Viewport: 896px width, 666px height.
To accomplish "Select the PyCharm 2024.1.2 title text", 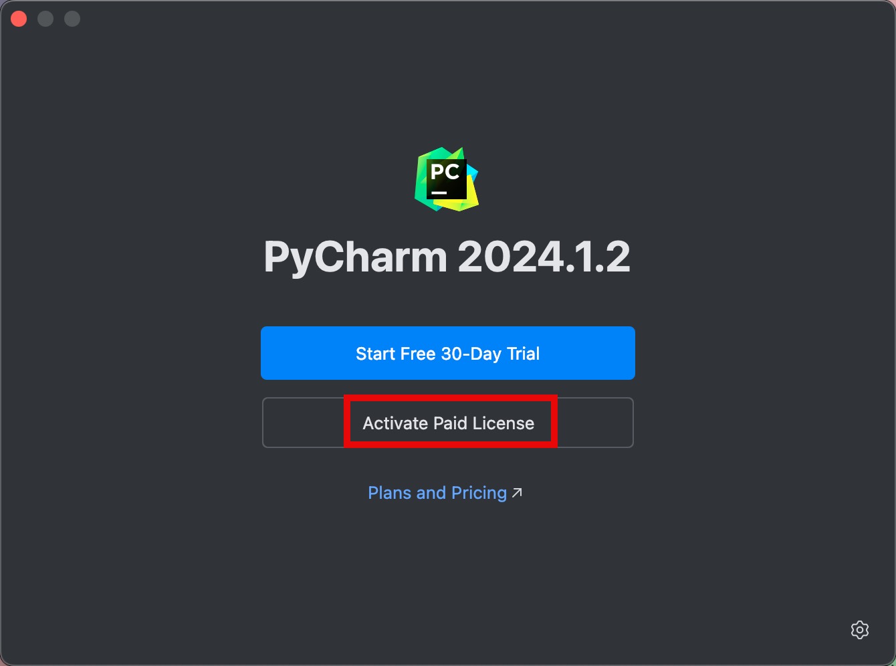I will point(447,257).
